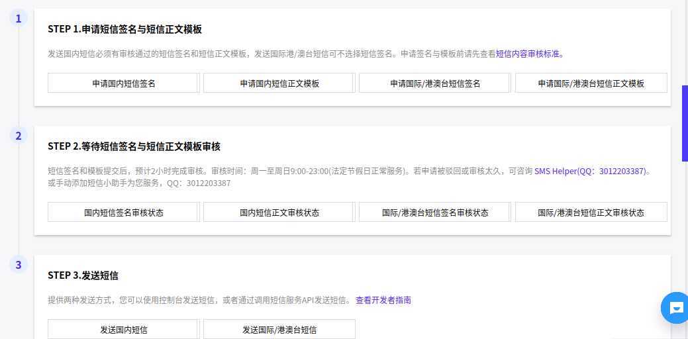Click text 提供两种发送方式 description
Viewport: 688px width, 339px height.
(199, 301)
